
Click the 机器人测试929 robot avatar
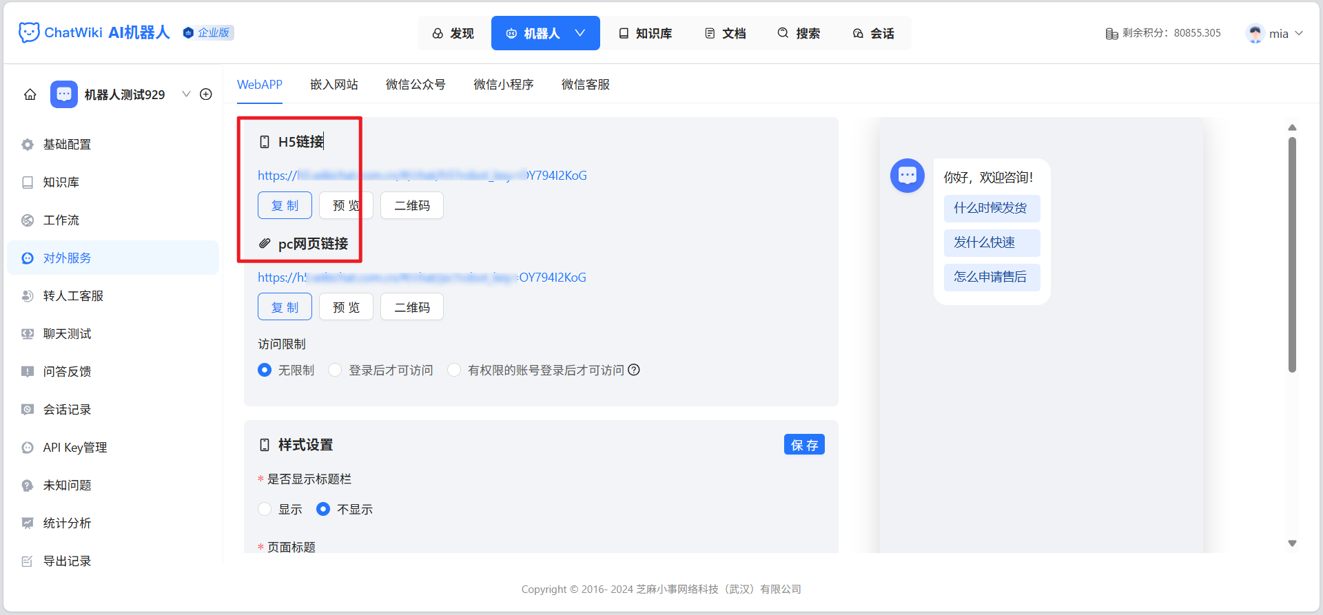64,94
